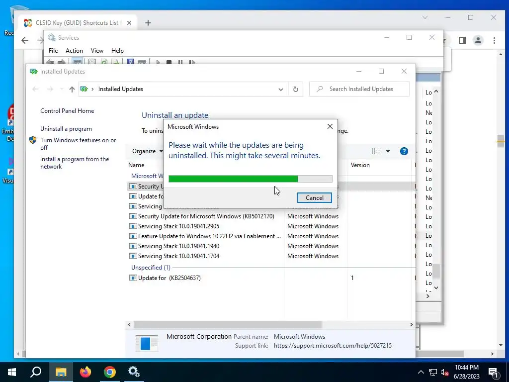Open the support.microsoft.com help link
This screenshot has width=509, height=382.
point(333,346)
